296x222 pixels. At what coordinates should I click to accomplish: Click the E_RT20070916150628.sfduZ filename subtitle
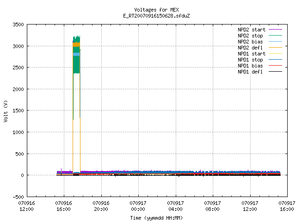point(156,16)
